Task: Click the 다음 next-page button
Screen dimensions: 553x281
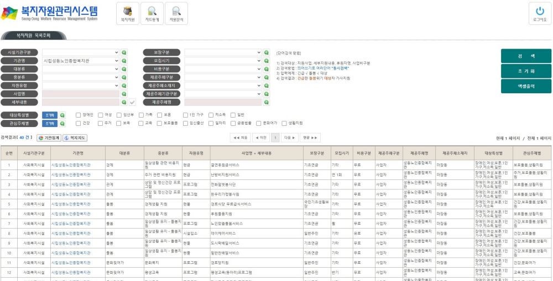Action: click(x=290, y=137)
